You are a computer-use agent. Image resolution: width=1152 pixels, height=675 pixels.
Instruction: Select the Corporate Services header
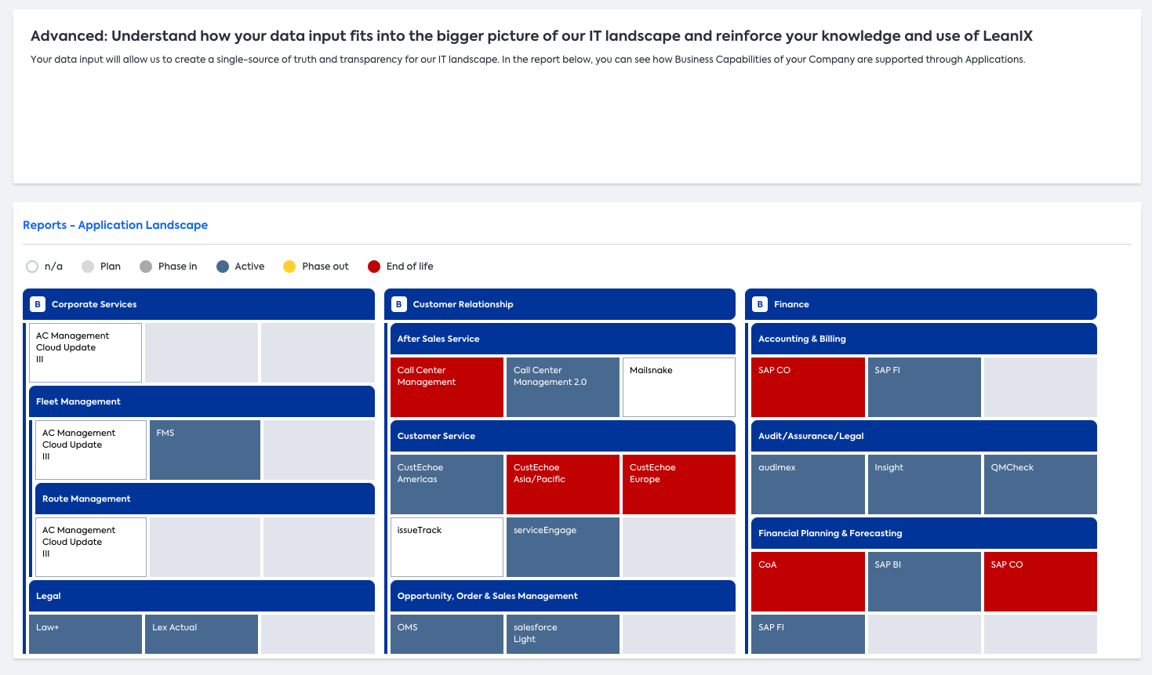click(199, 304)
